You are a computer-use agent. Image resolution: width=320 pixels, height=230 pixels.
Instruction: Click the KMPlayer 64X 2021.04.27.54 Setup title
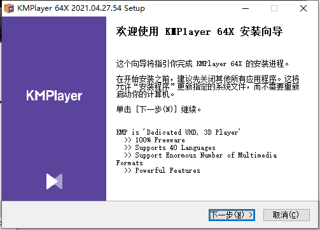coord(81,8)
